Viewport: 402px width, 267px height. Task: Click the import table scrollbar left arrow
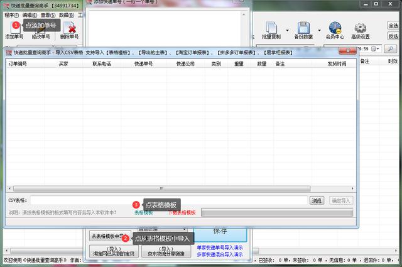pos(9,188)
